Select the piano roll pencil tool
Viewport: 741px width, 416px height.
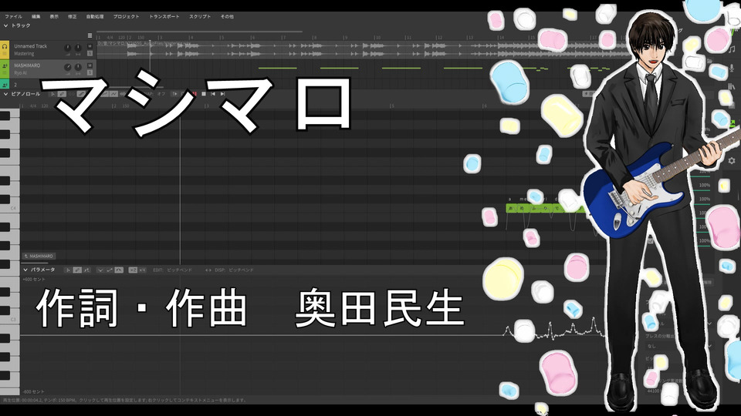point(62,94)
